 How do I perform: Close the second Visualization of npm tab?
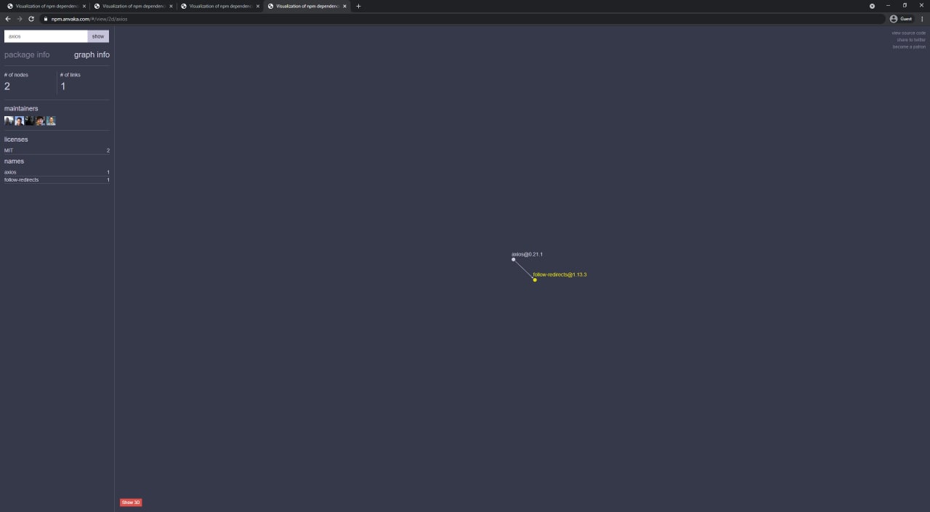pos(171,6)
